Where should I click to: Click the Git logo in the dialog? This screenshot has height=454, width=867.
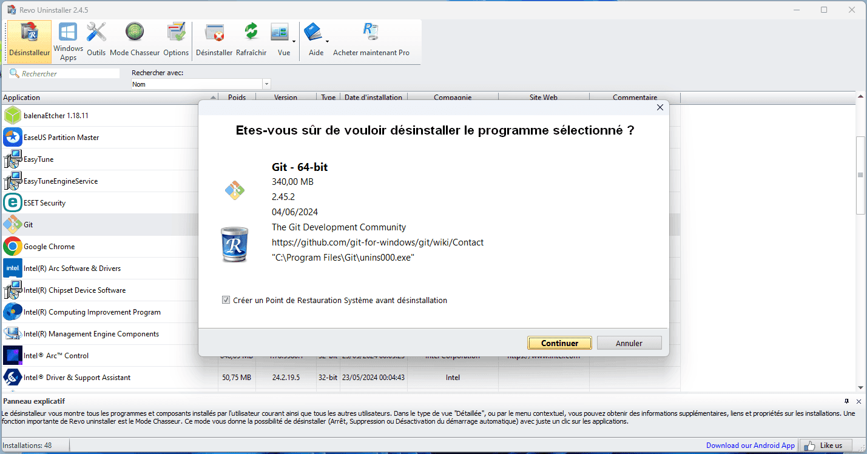point(234,190)
